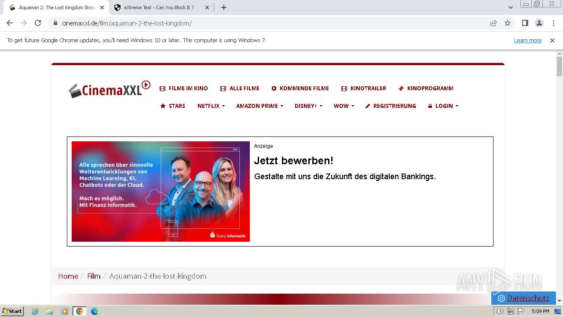The image size is (563, 317).
Task: Click the volume icon in system tray
Action: point(500,311)
